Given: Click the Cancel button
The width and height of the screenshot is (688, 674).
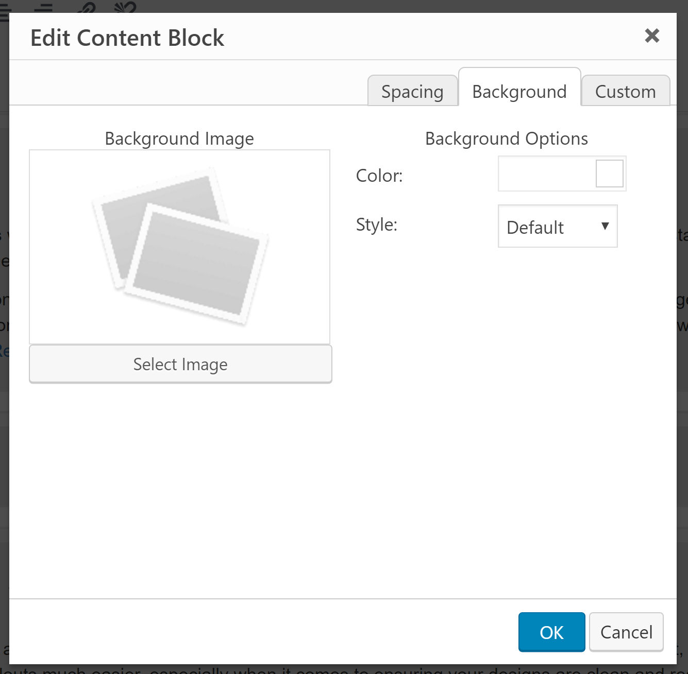Looking at the screenshot, I should coord(626,632).
